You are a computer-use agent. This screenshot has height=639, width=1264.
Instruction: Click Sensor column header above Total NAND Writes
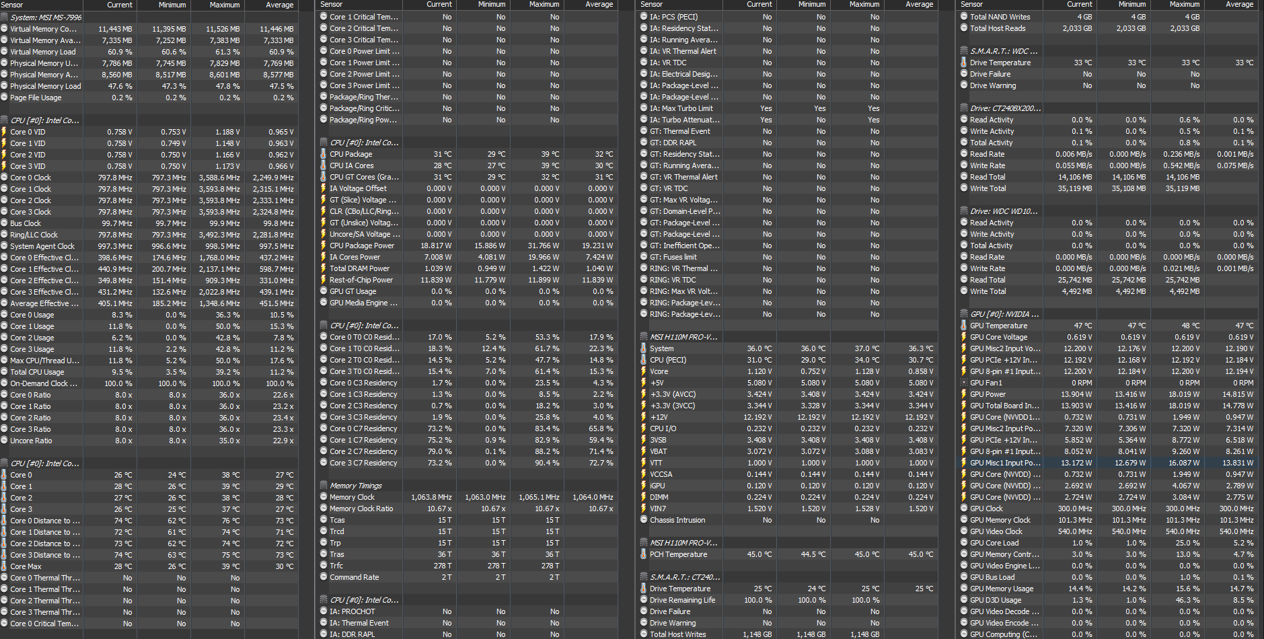(x=1001, y=5)
